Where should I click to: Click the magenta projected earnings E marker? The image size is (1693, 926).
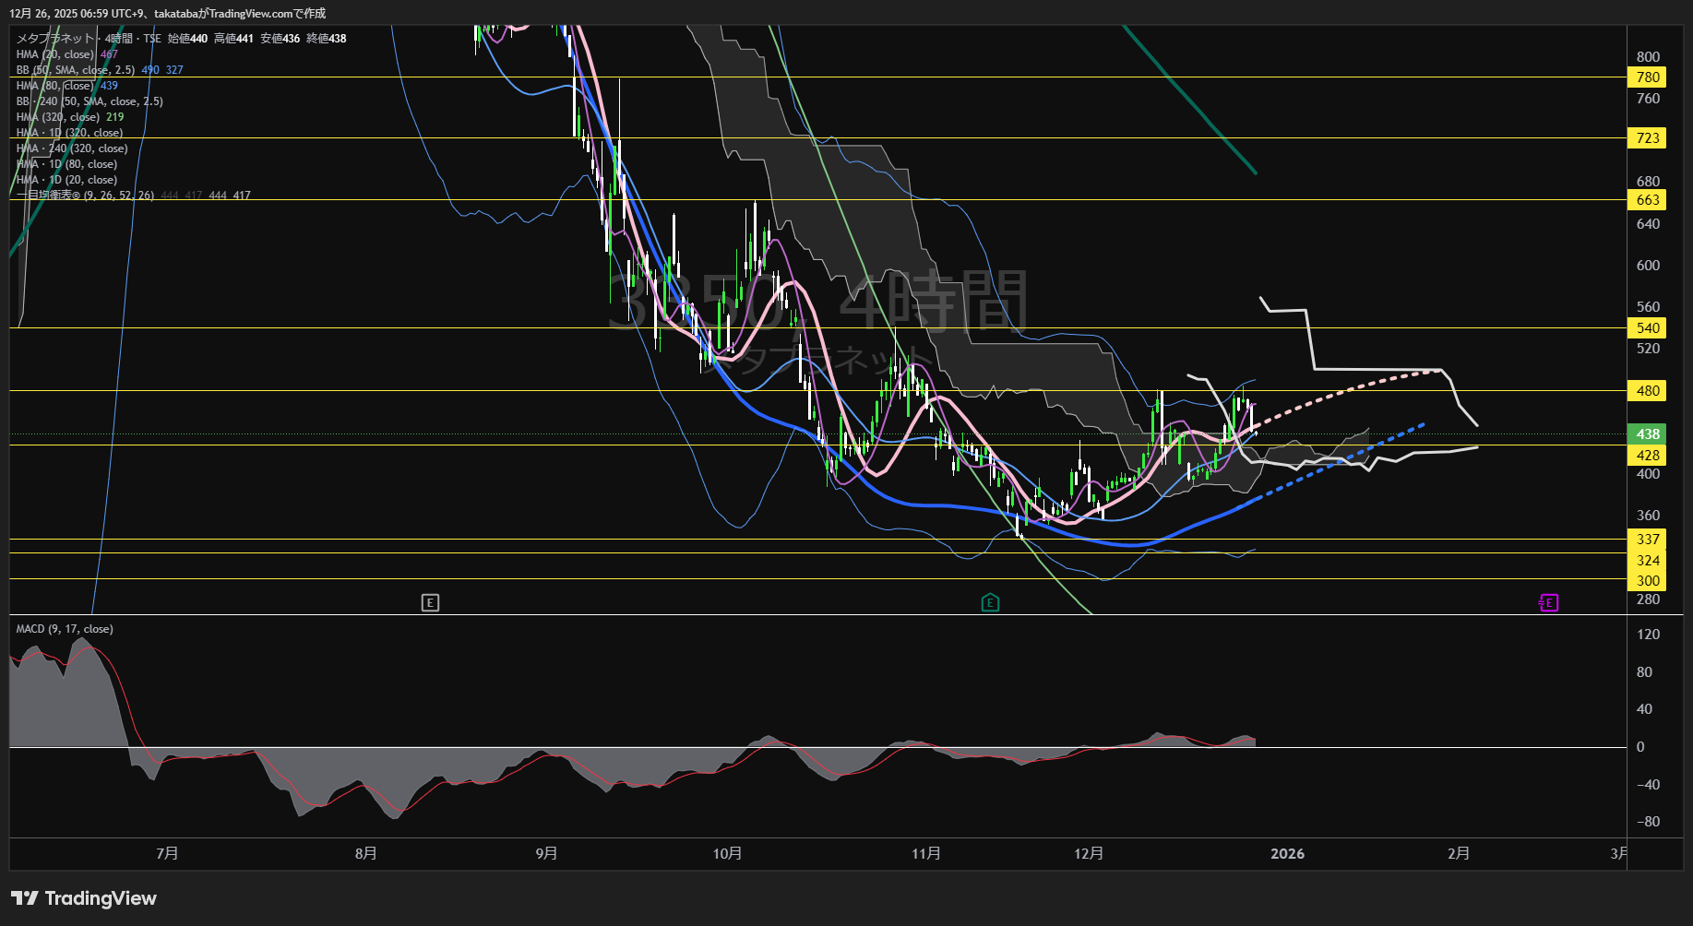[1549, 603]
